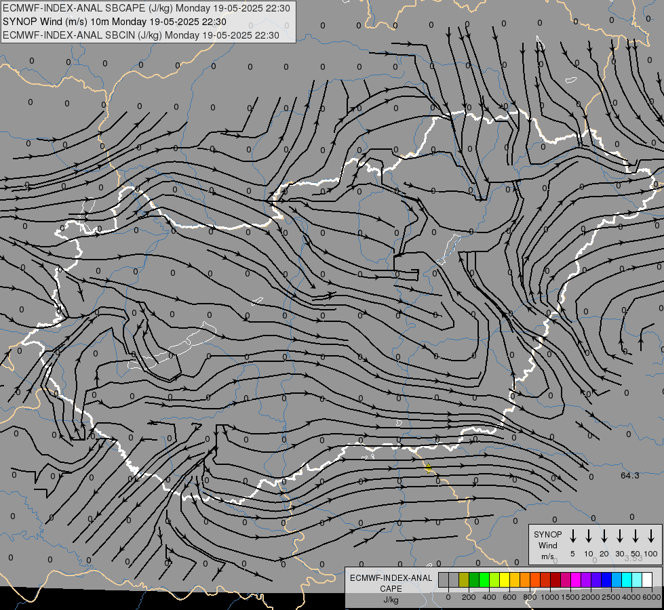Click the 20 speed label in wind legend

pos(604,554)
